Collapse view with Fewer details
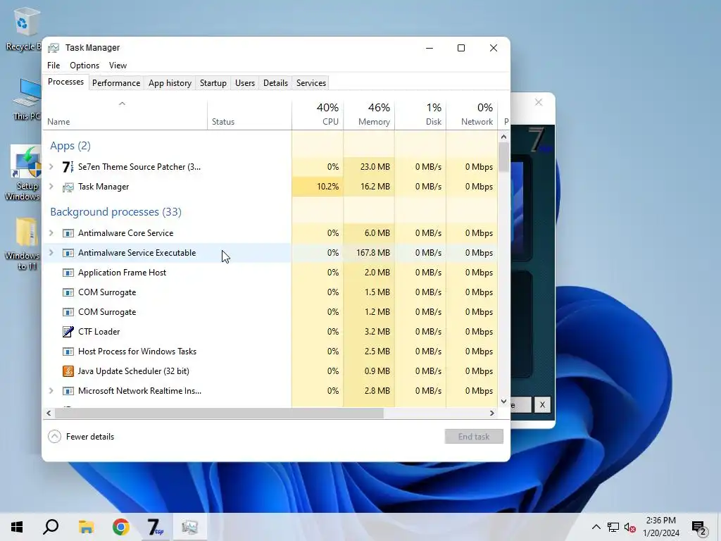This screenshot has height=541, width=721. point(81,437)
